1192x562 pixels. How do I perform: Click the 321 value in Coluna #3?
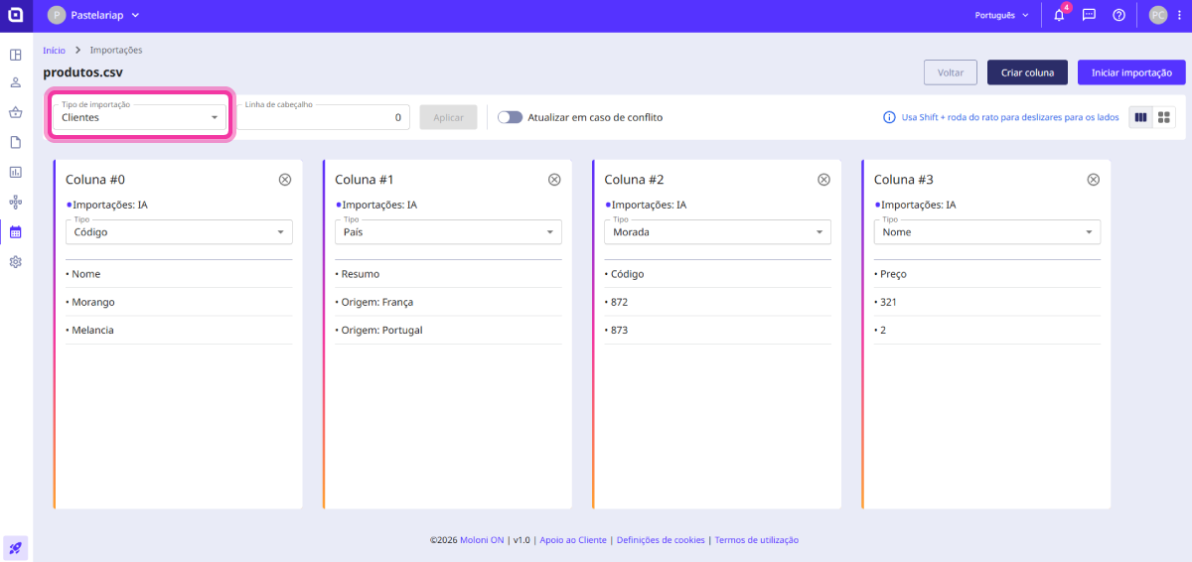click(x=986, y=302)
